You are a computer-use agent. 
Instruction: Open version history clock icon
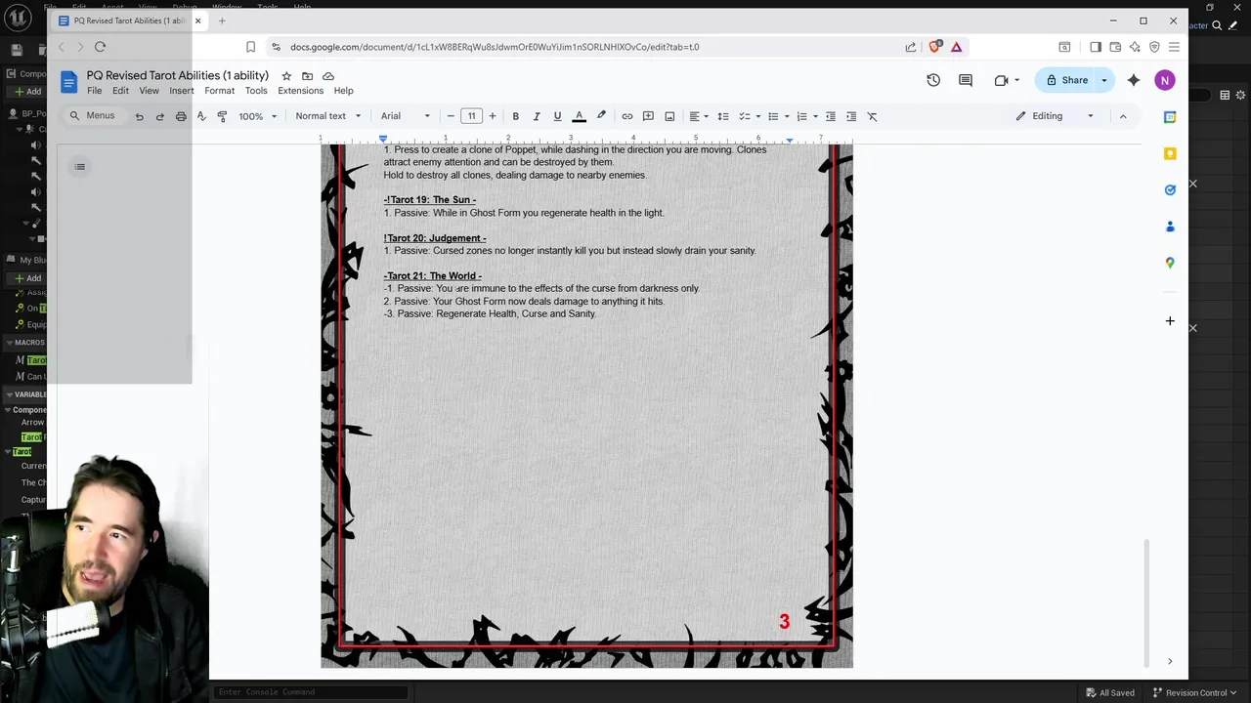(x=933, y=80)
